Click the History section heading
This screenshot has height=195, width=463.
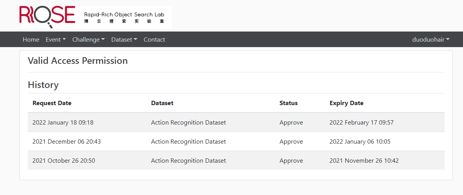tap(43, 85)
